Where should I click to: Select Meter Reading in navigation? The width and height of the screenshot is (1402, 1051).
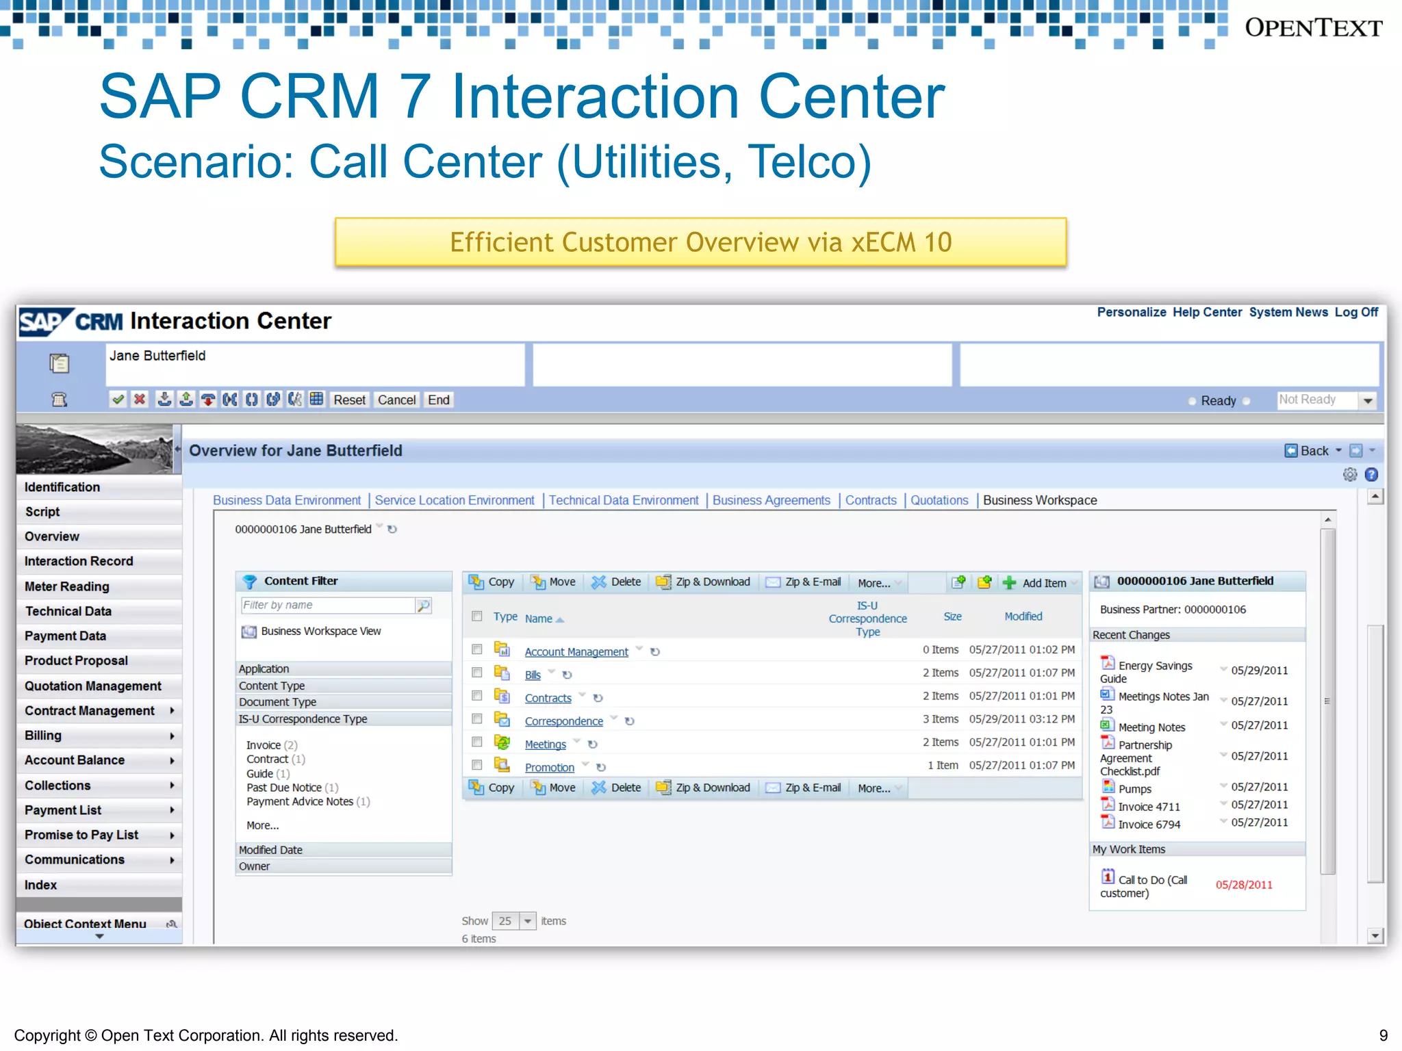tap(99, 586)
